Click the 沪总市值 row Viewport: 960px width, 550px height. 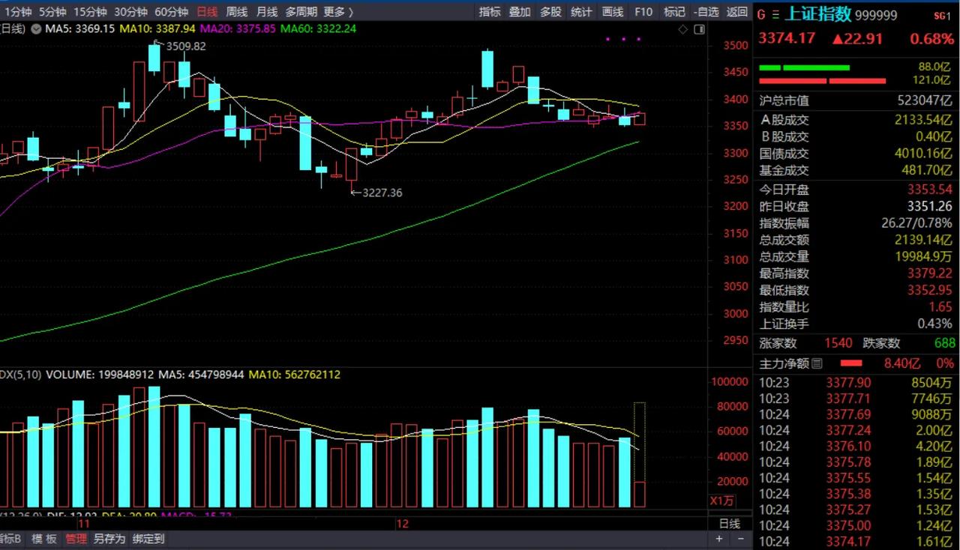[856, 100]
